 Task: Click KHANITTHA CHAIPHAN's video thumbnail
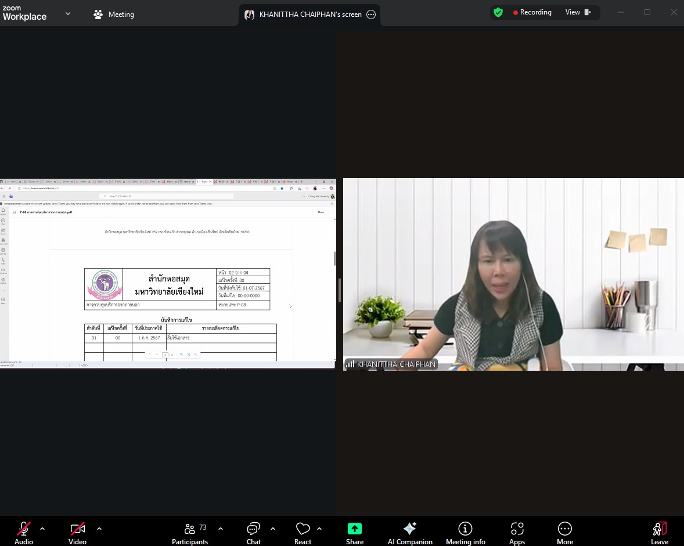(513, 274)
